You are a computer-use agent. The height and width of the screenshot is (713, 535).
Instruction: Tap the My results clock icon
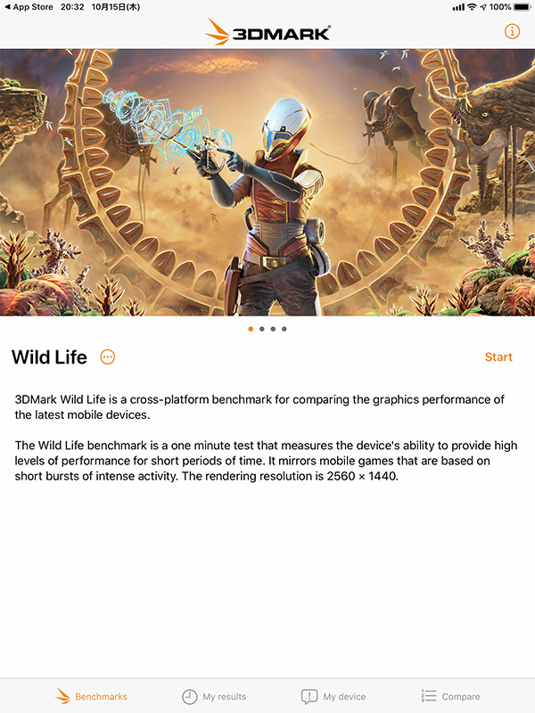coord(189,696)
